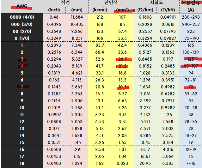Select the 83.7 kcmil cell

tap(100, 45)
